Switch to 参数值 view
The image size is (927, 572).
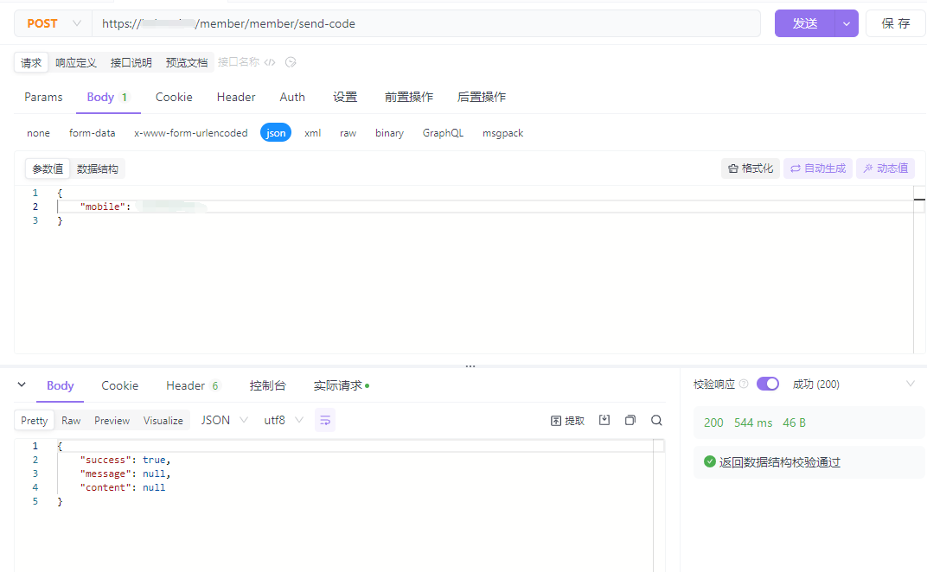(x=48, y=169)
